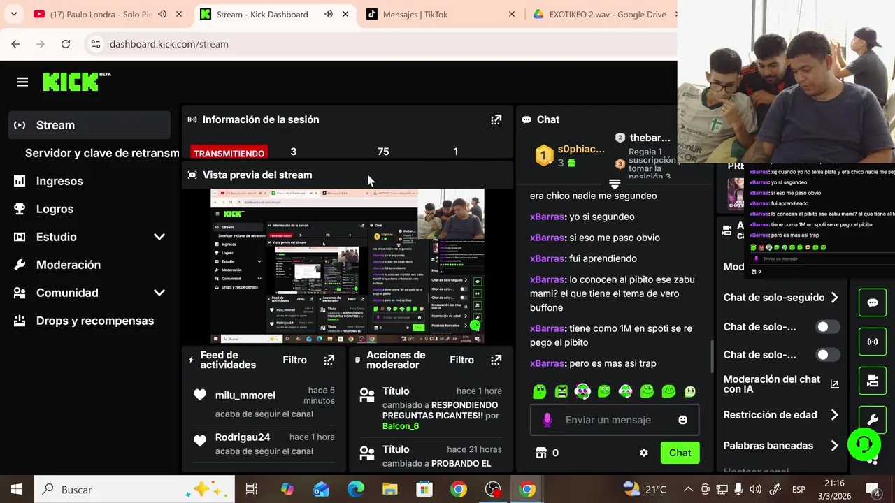This screenshot has width=895, height=503.
Task: Show hidden system tray icons
Action: click(688, 490)
